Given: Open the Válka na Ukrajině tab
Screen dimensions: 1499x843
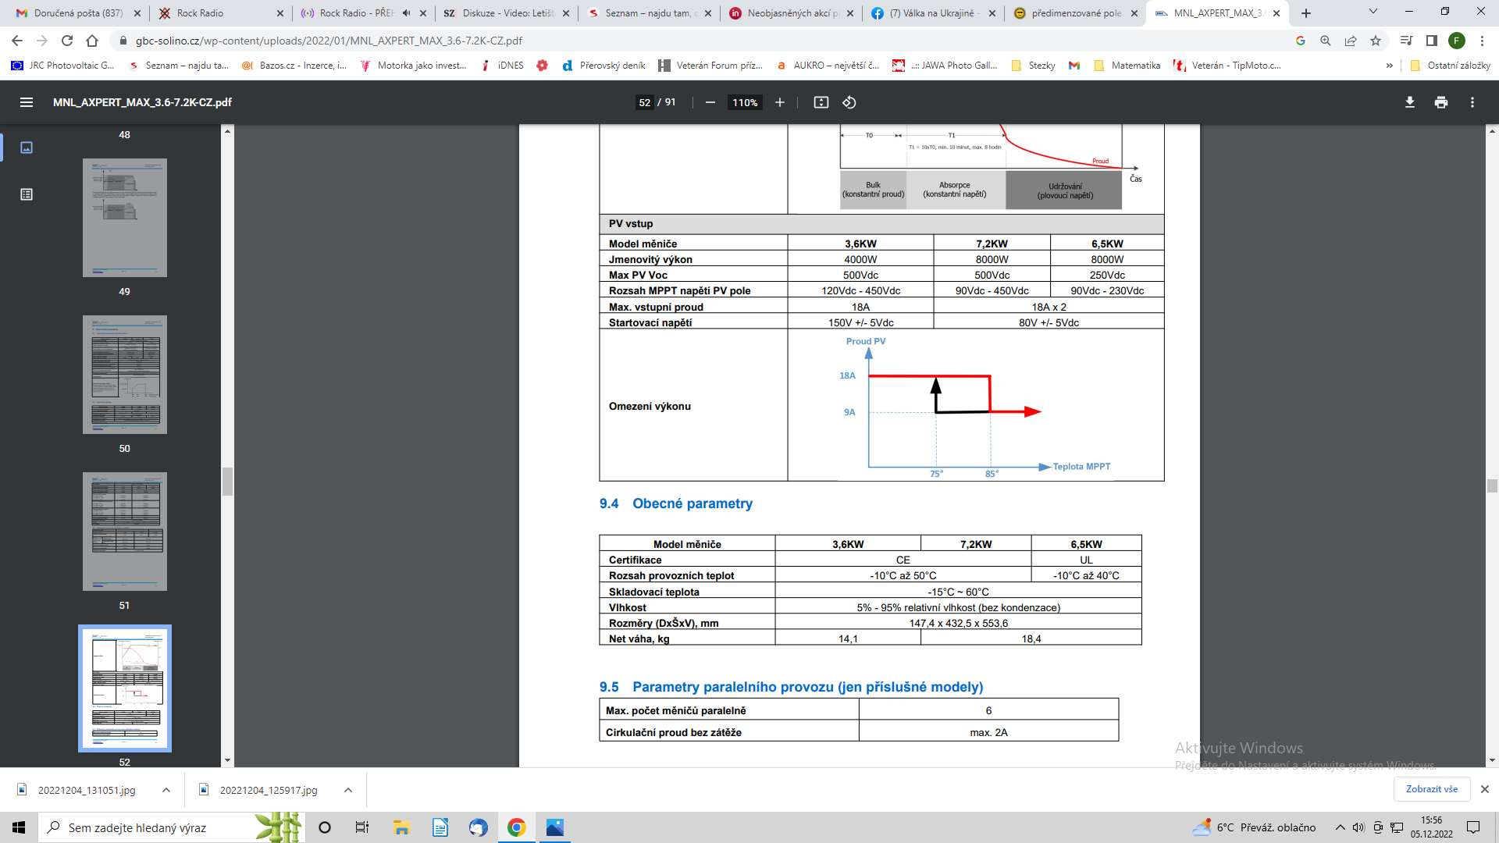Looking at the screenshot, I should click(933, 13).
